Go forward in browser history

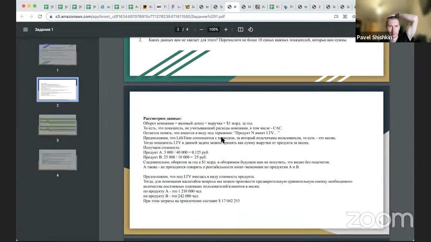click(x=31, y=16)
